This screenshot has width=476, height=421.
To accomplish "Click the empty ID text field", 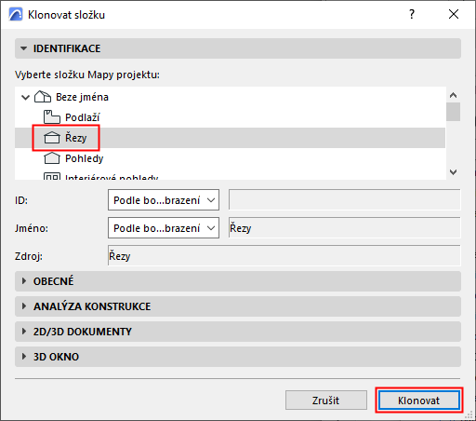I will pyautogui.click(x=345, y=200).
